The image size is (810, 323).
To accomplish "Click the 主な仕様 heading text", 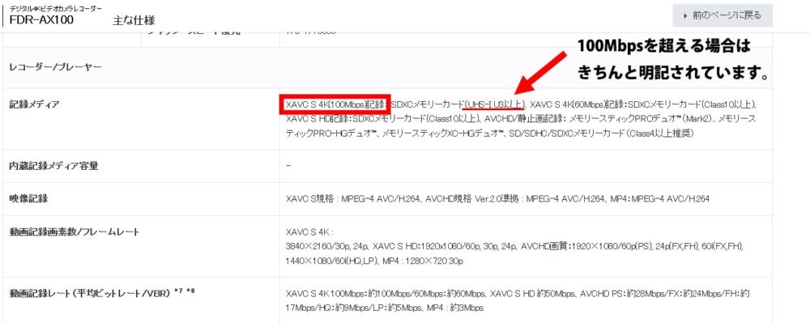I will (x=134, y=20).
